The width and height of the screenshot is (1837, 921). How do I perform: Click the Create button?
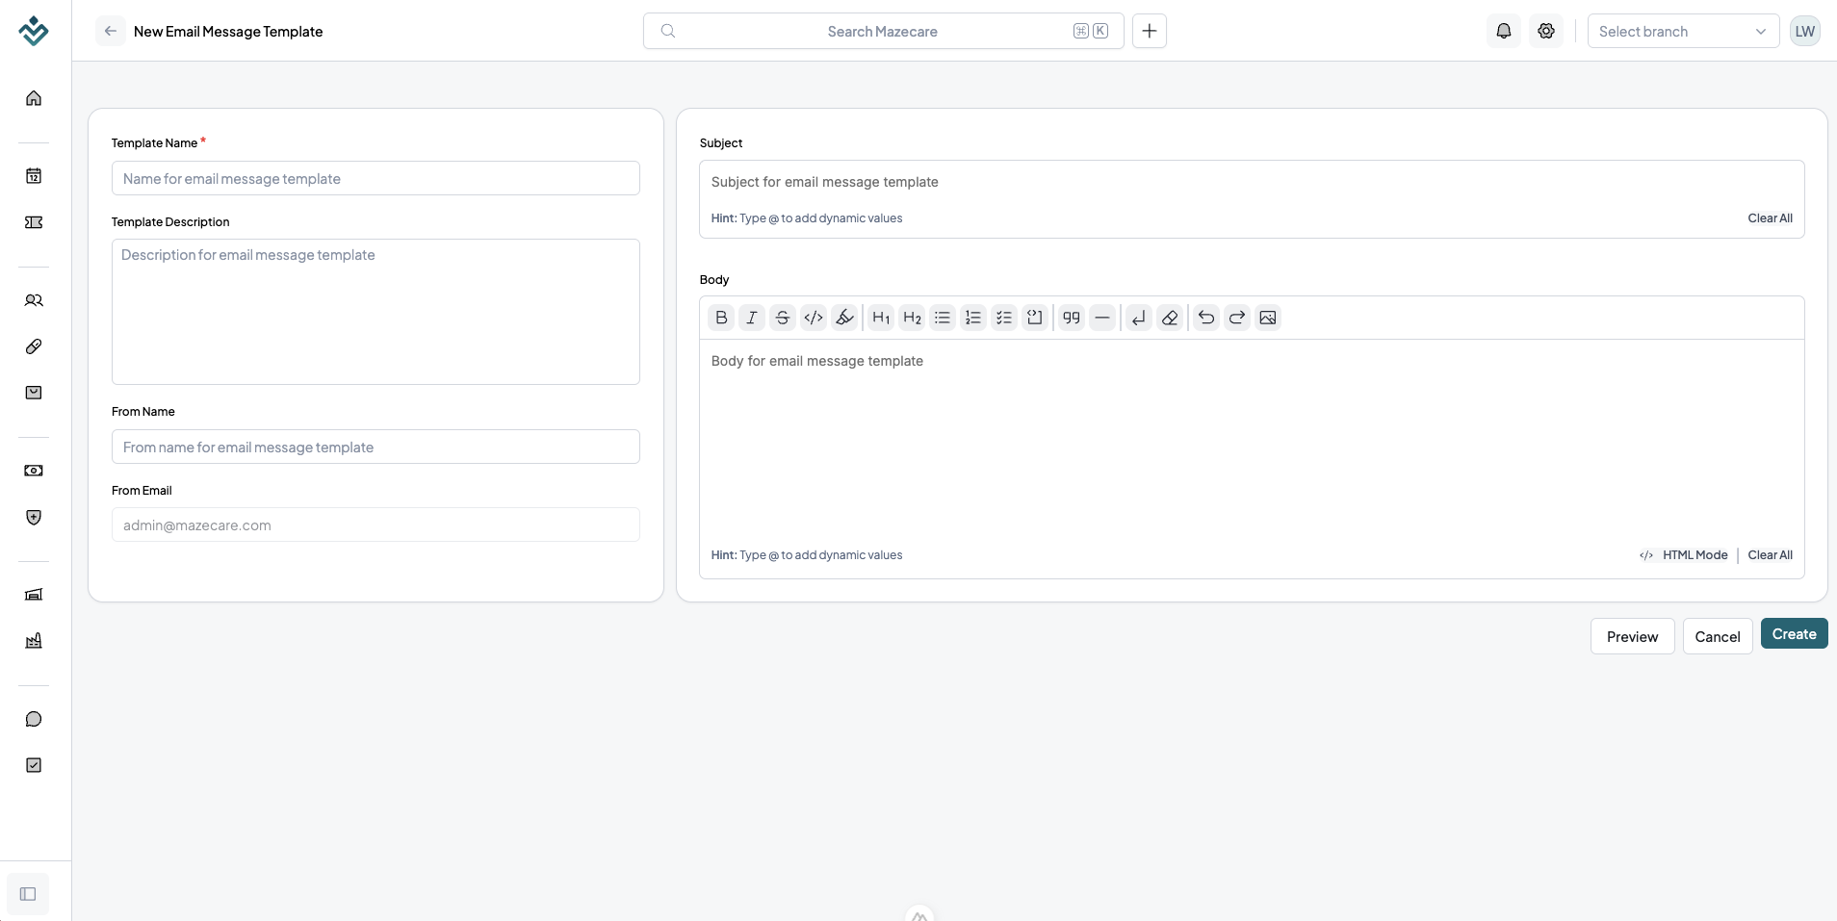(1794, 633)
